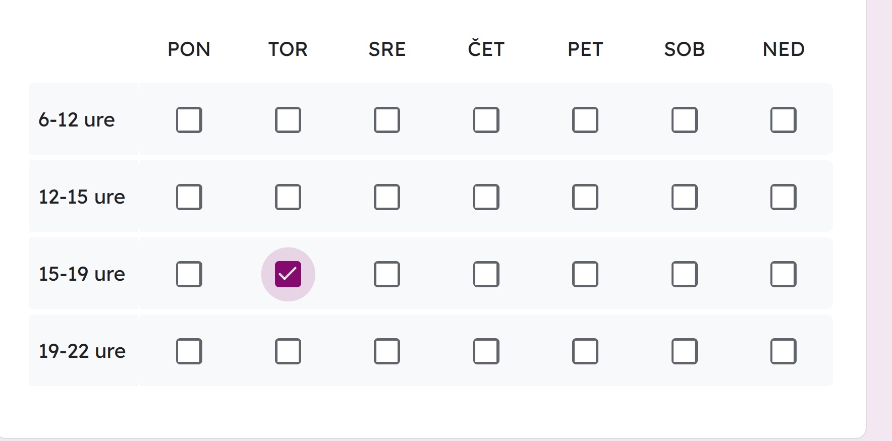Image resolution: width=892 pixels, height=441 pixels.
Task: Check NED in the 12-15 ure row
Action: click(784, 197)
